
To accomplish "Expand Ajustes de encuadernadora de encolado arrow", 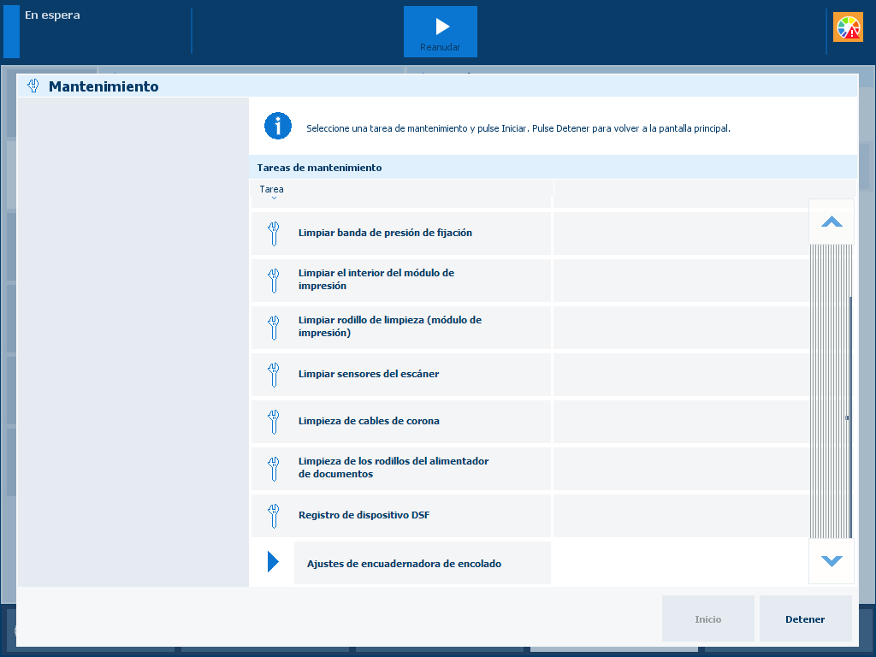I will [x=273, y=561].
